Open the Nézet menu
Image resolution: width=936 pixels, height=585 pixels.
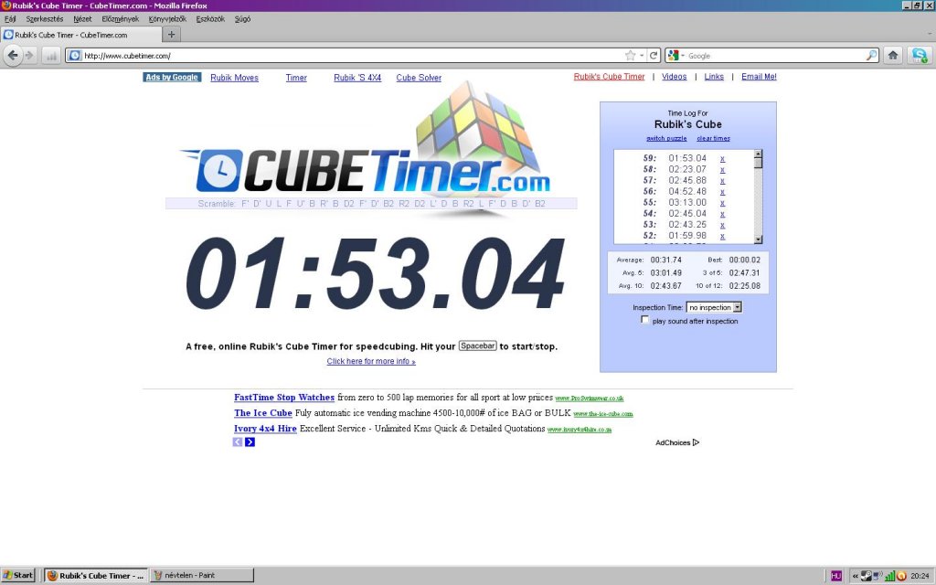pyautogui.click(x=82, y=19)
